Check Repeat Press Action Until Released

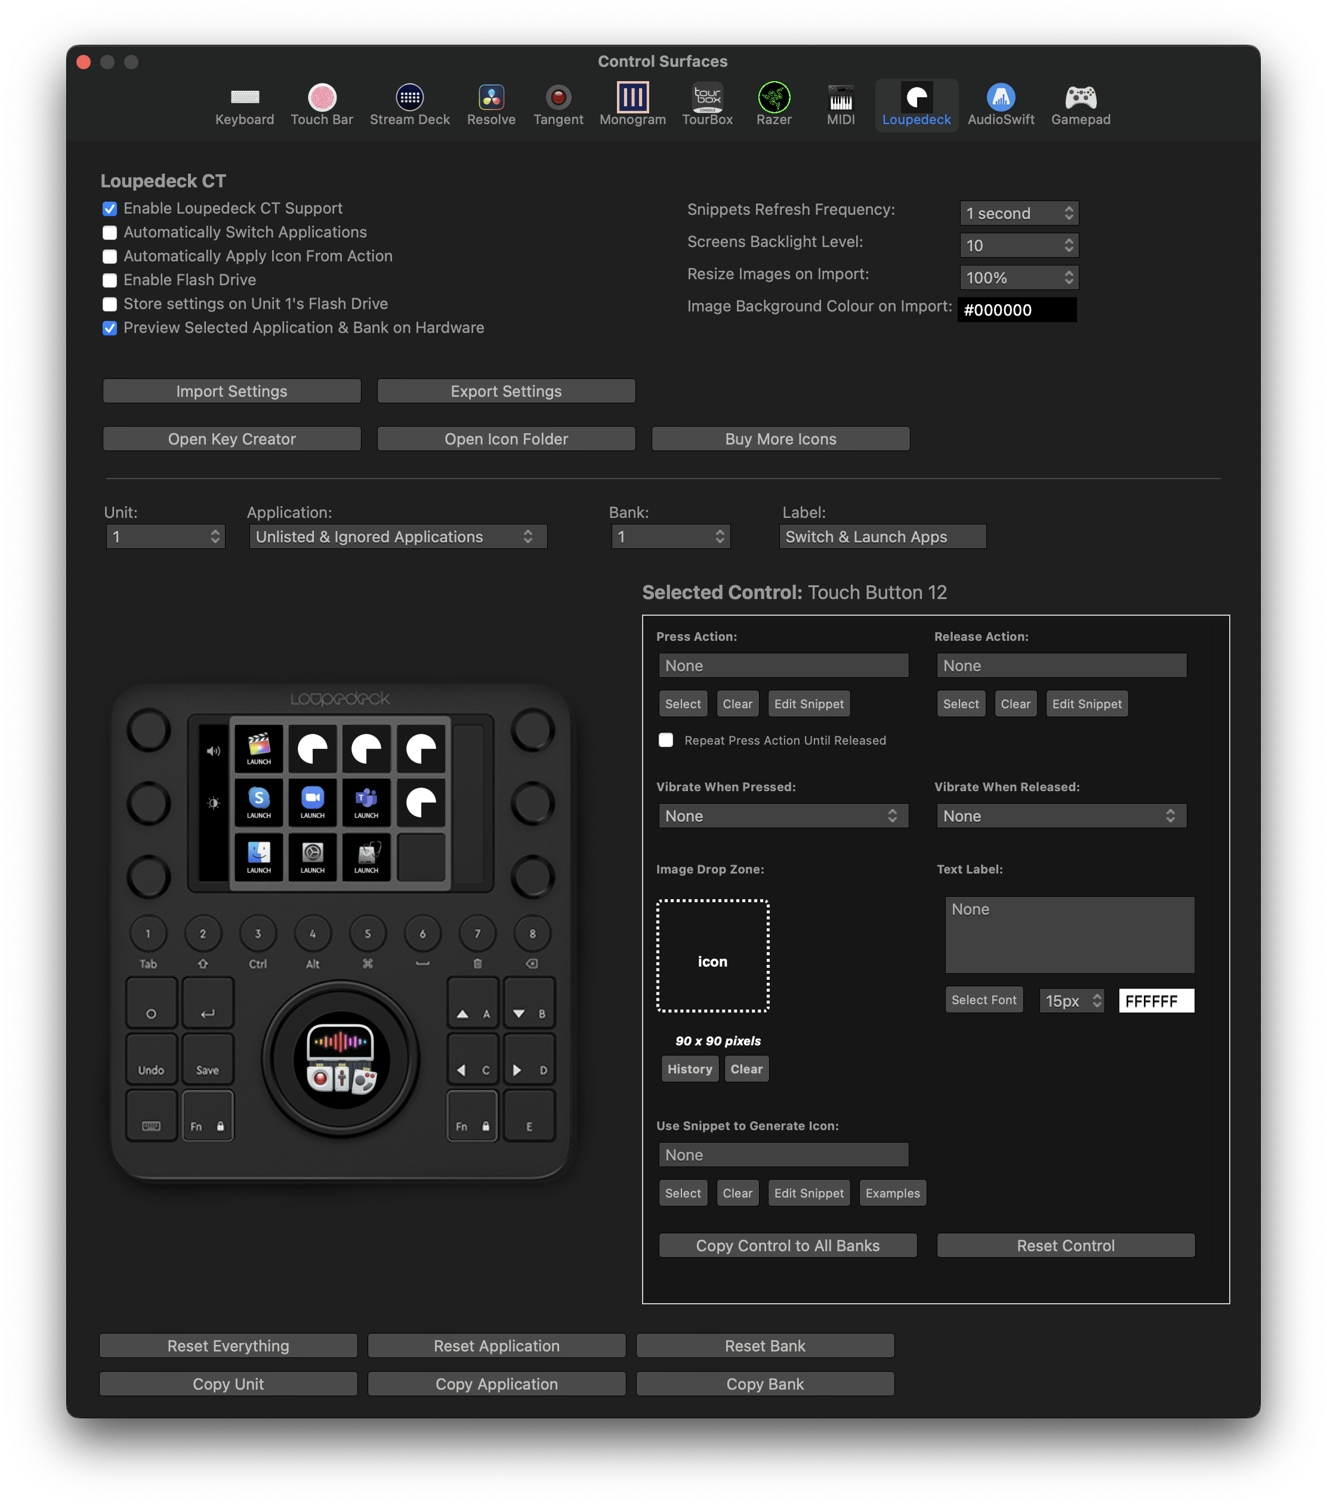pos(665,740)
